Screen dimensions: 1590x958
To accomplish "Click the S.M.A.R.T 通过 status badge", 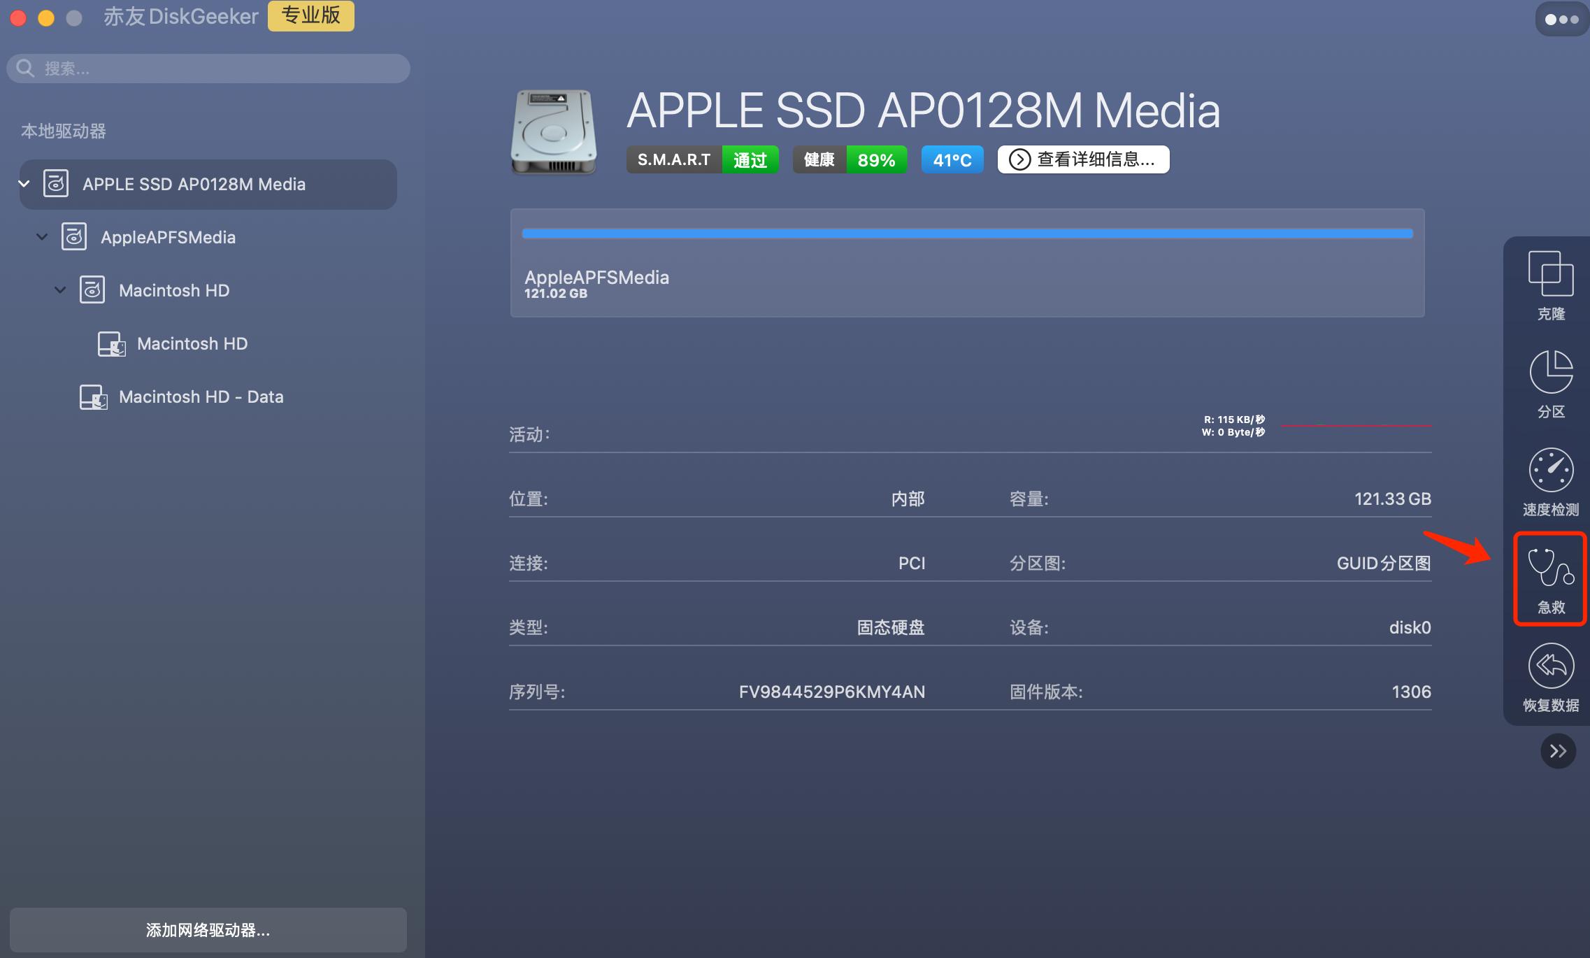I will coord(702,159).
